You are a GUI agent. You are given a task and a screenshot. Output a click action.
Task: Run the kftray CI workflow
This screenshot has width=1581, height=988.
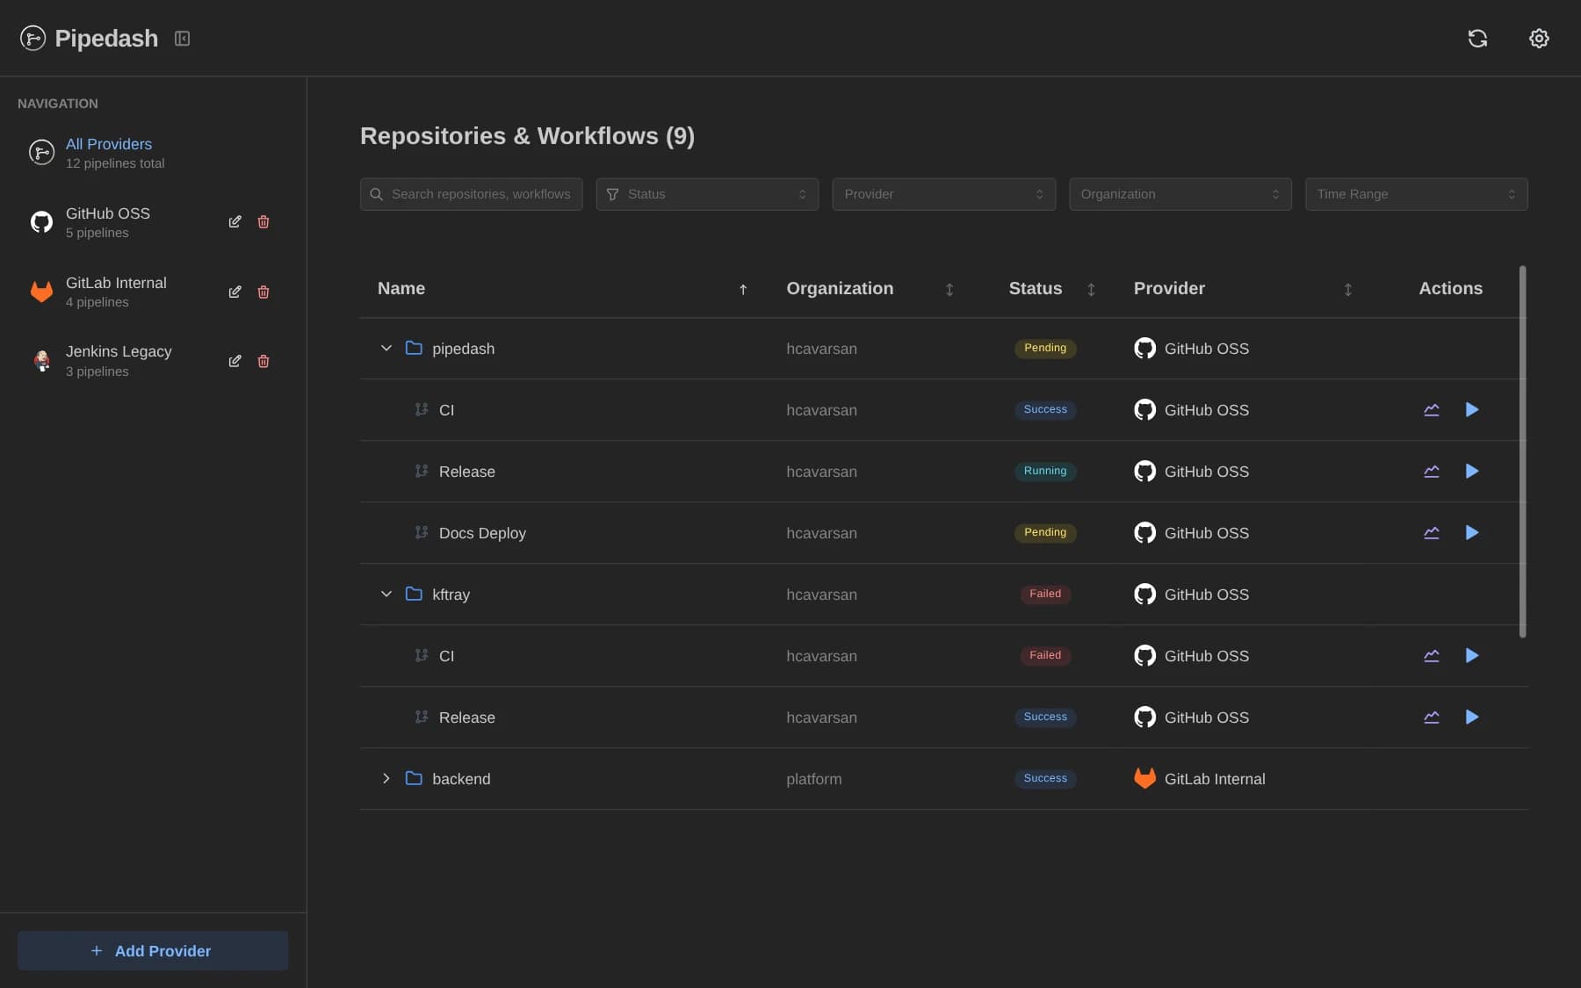click(x=1472, y=655)
